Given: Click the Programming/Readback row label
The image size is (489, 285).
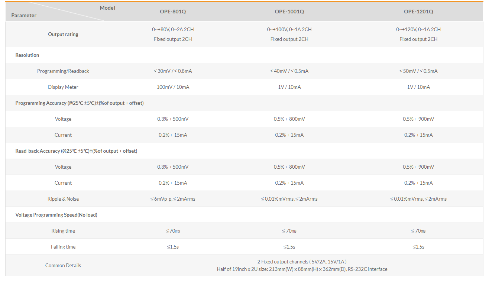Looking at the screenshot, I should [63, 71].
